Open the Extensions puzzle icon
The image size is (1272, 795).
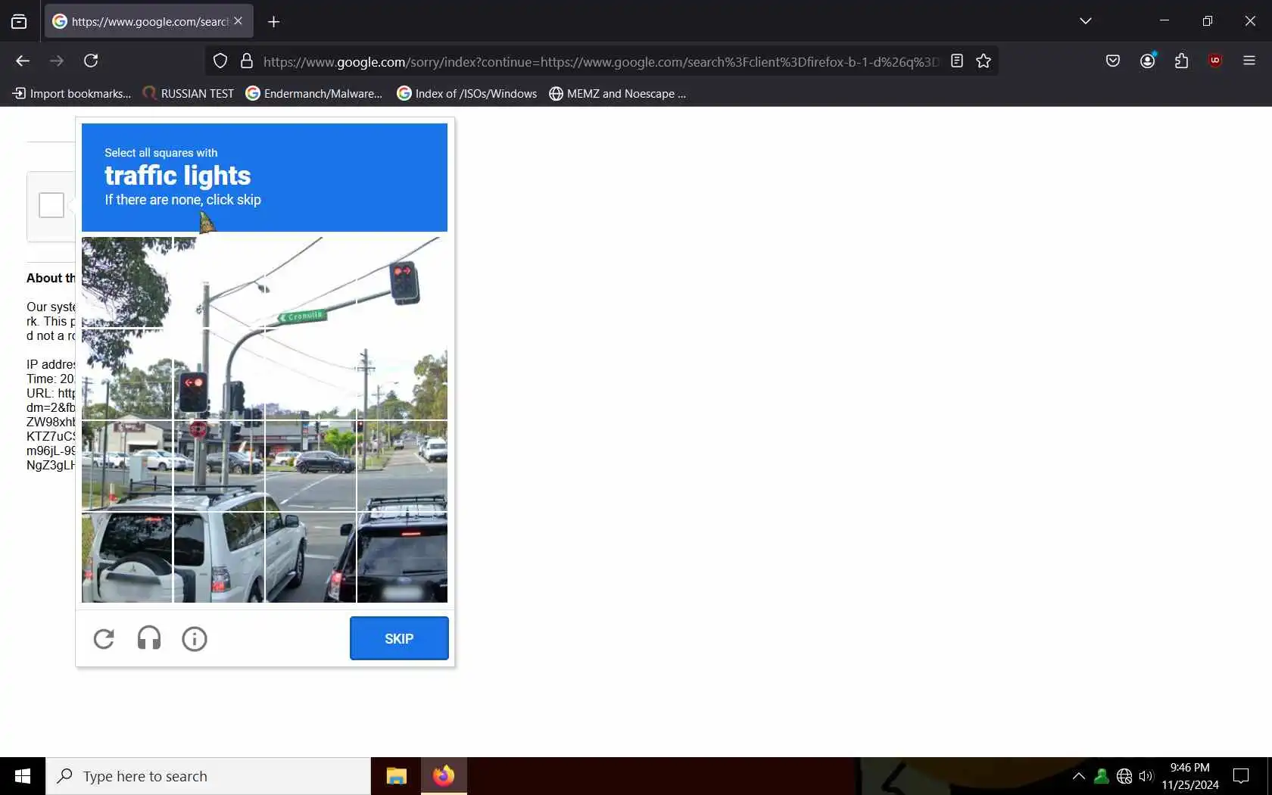(x=1182, y=61)
